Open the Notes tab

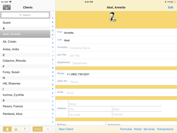point(138,129)
